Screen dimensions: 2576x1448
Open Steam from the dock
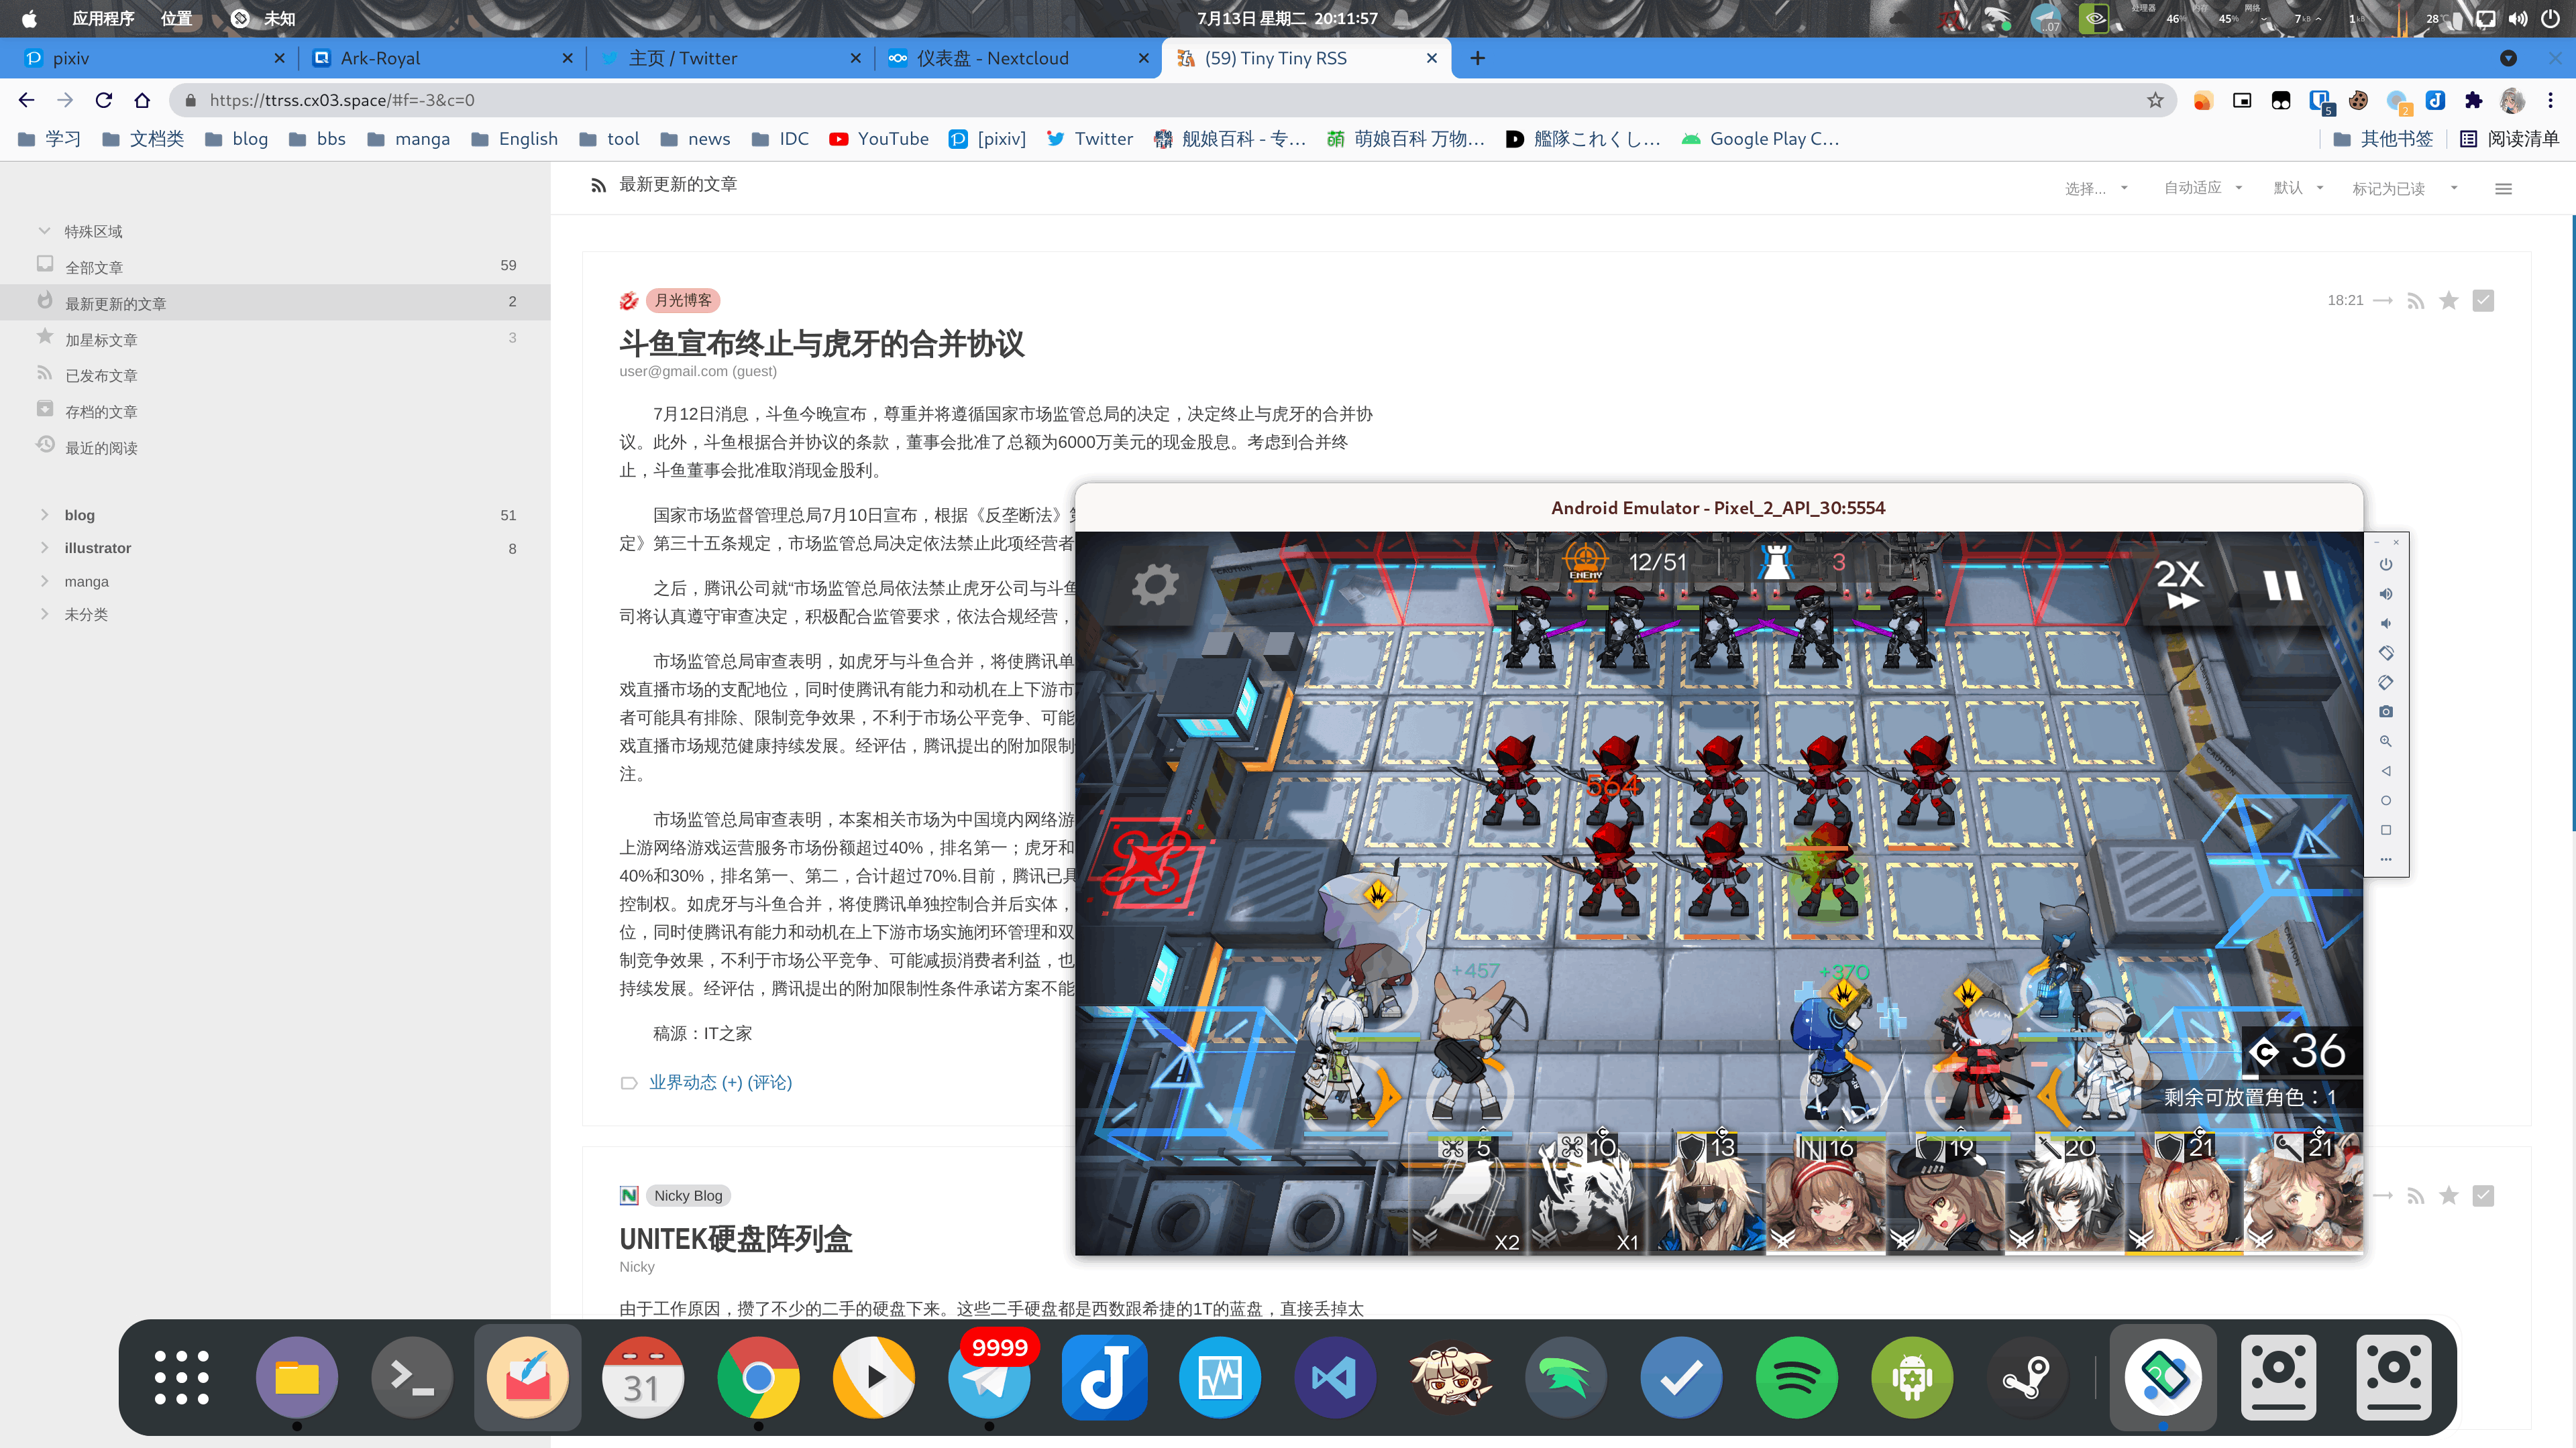tap(2027, 1377)
